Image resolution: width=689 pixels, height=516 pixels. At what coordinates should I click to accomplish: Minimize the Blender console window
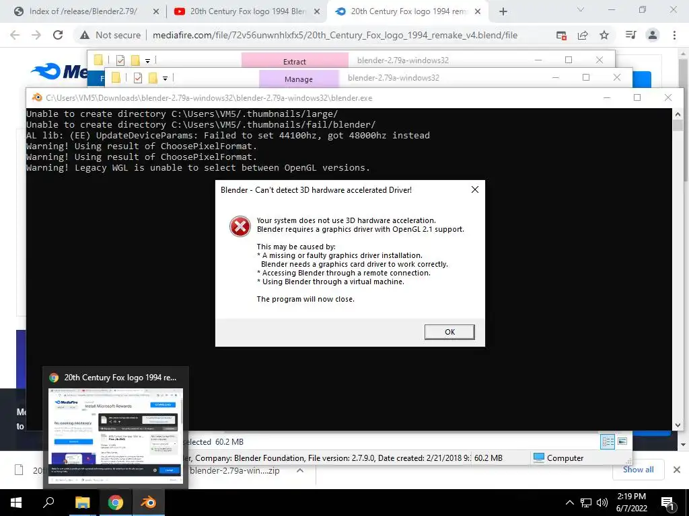607,97
